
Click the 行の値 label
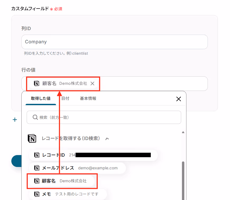point(28,70)
